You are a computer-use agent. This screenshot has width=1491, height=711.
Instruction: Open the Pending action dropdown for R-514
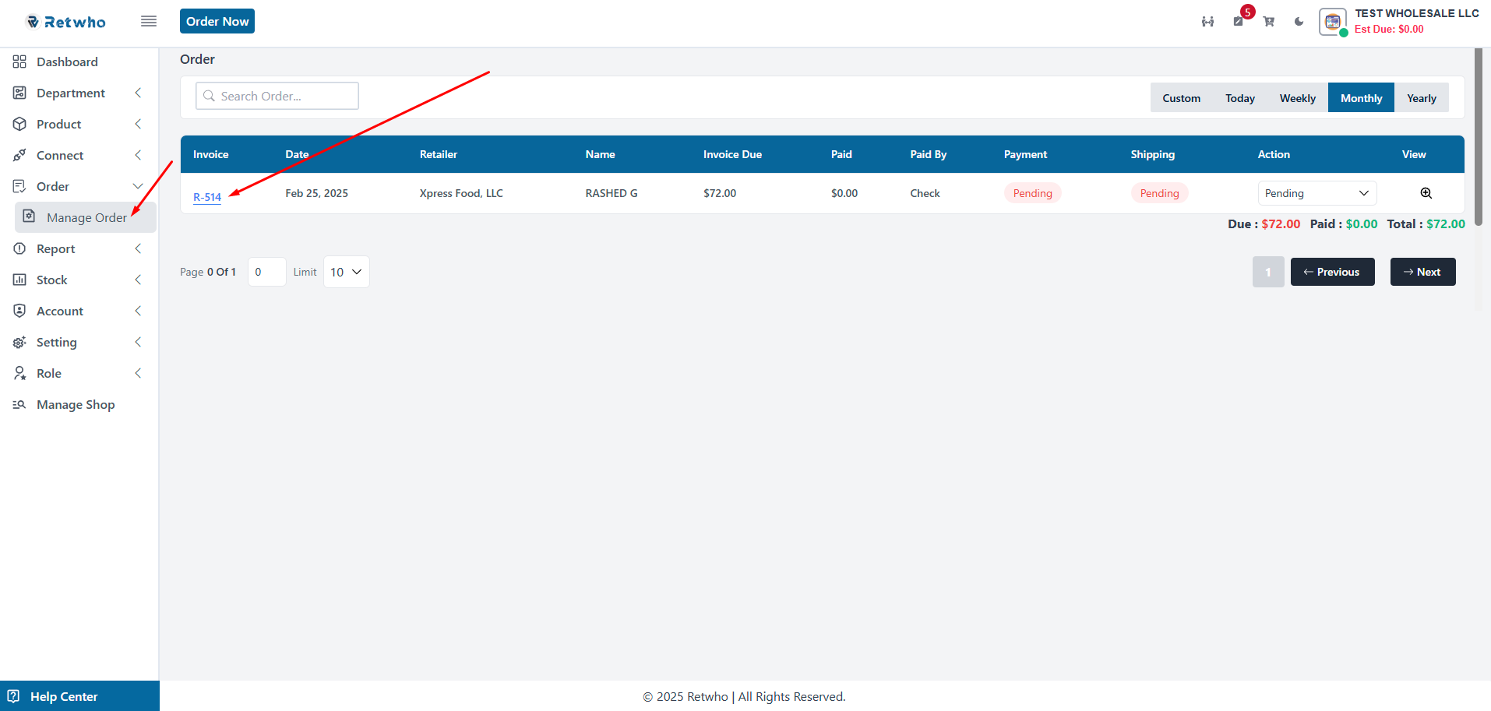(1317, 193)
